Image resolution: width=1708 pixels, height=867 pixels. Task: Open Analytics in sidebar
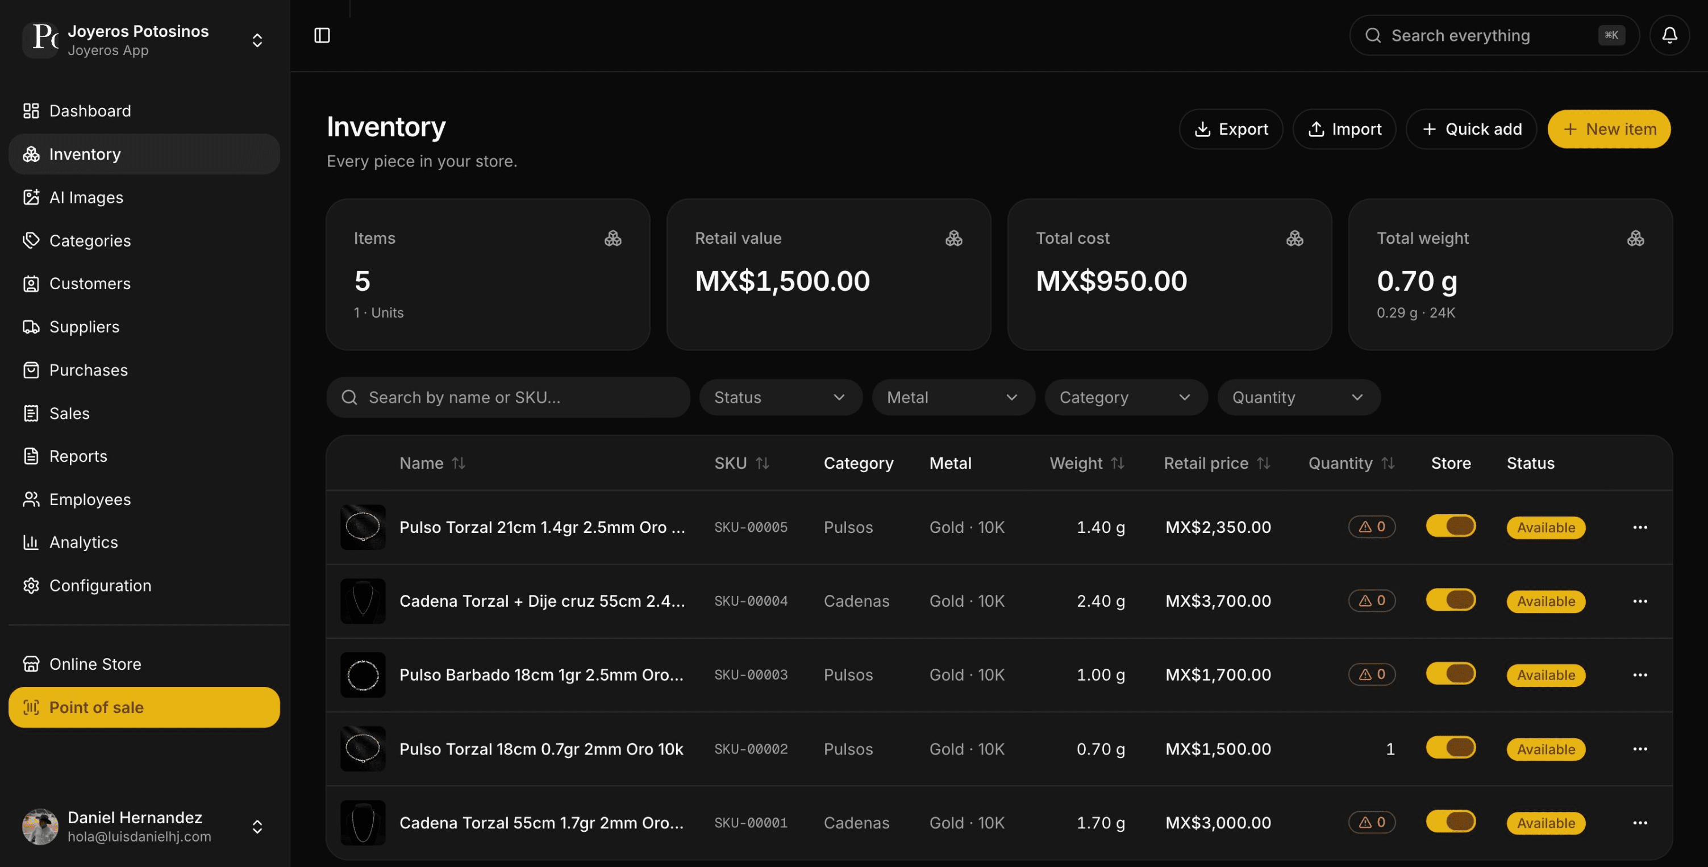click(x=144, y=542)
